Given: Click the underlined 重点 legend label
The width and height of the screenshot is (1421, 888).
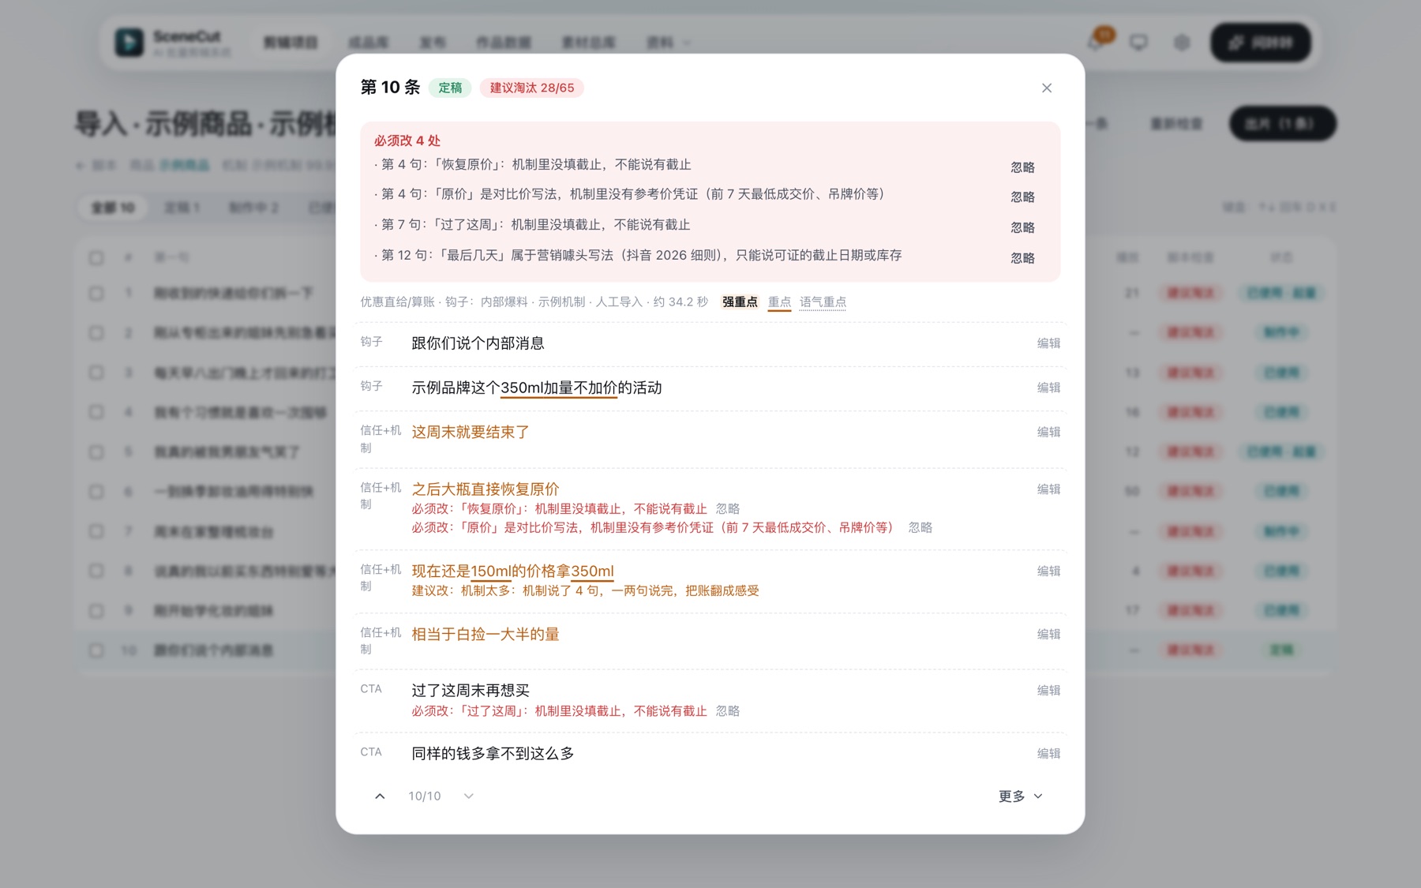Looking at the screenshot, I should [x=779, y=302].
